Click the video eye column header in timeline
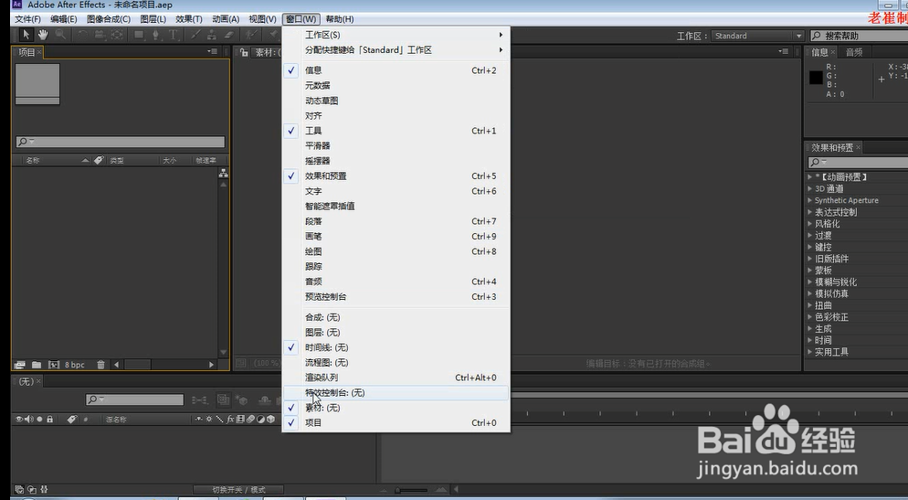 point(19,419)
